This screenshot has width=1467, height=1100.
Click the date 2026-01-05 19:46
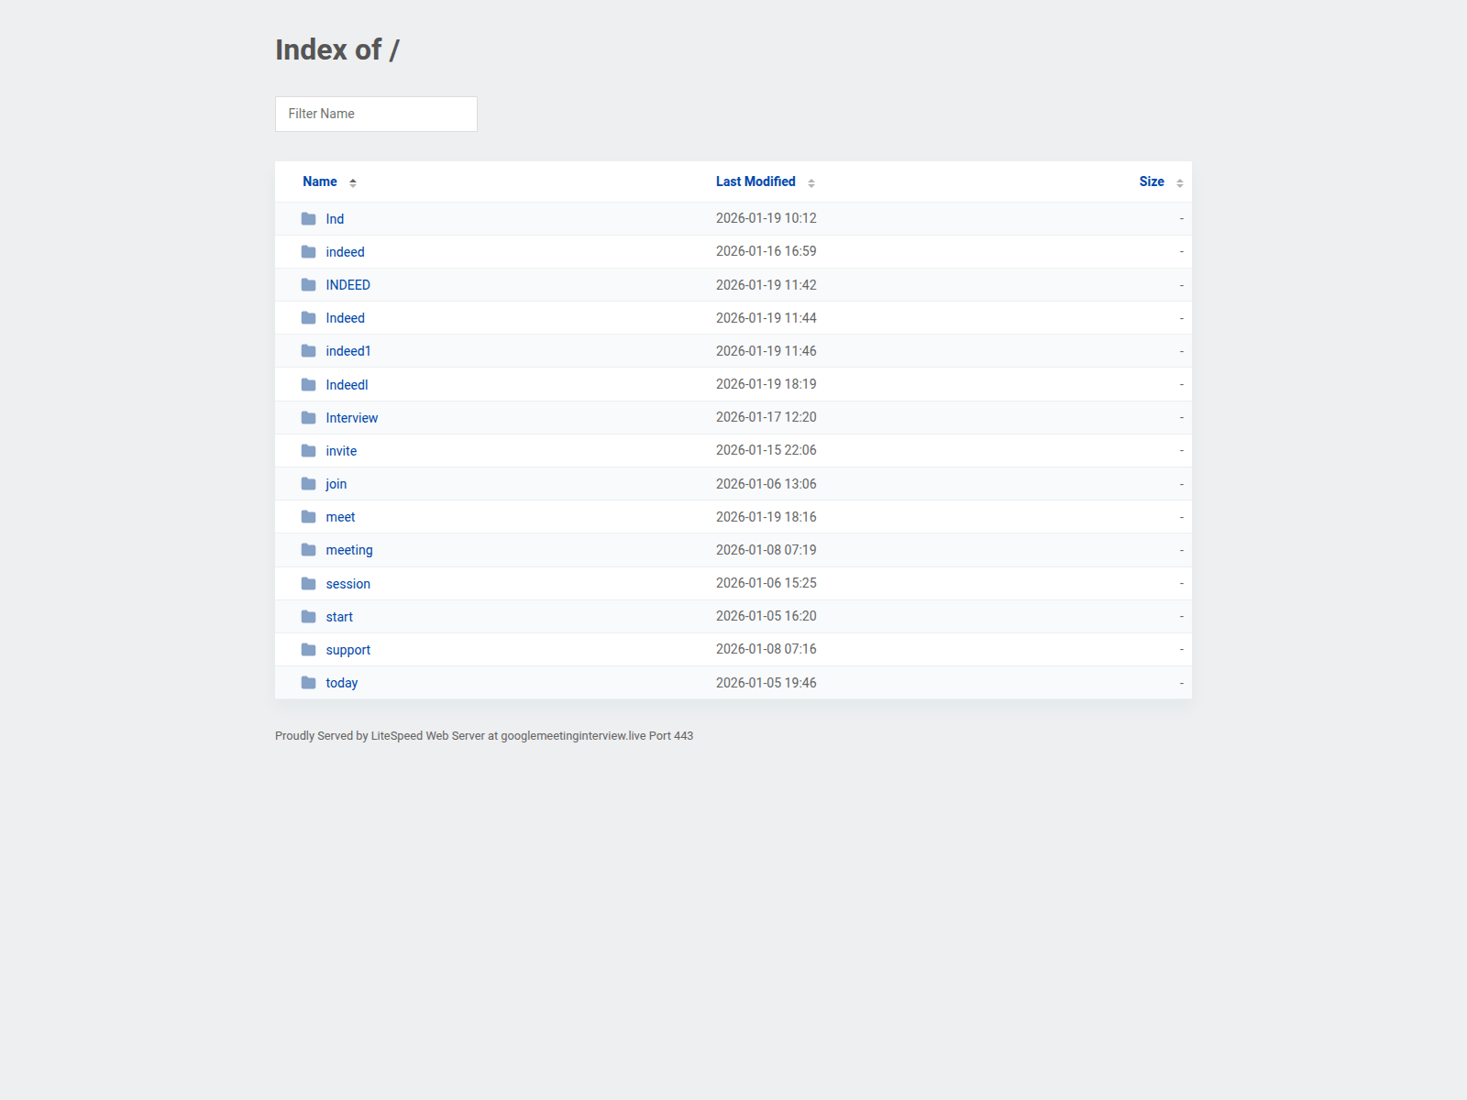click(767, 683)
